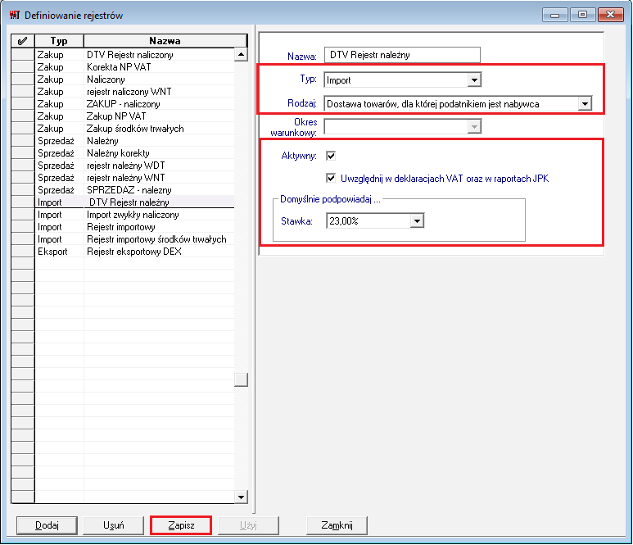The image size is (633, 545).
Task: Click the list scroll up arrow
Action: tap(241, 54)
